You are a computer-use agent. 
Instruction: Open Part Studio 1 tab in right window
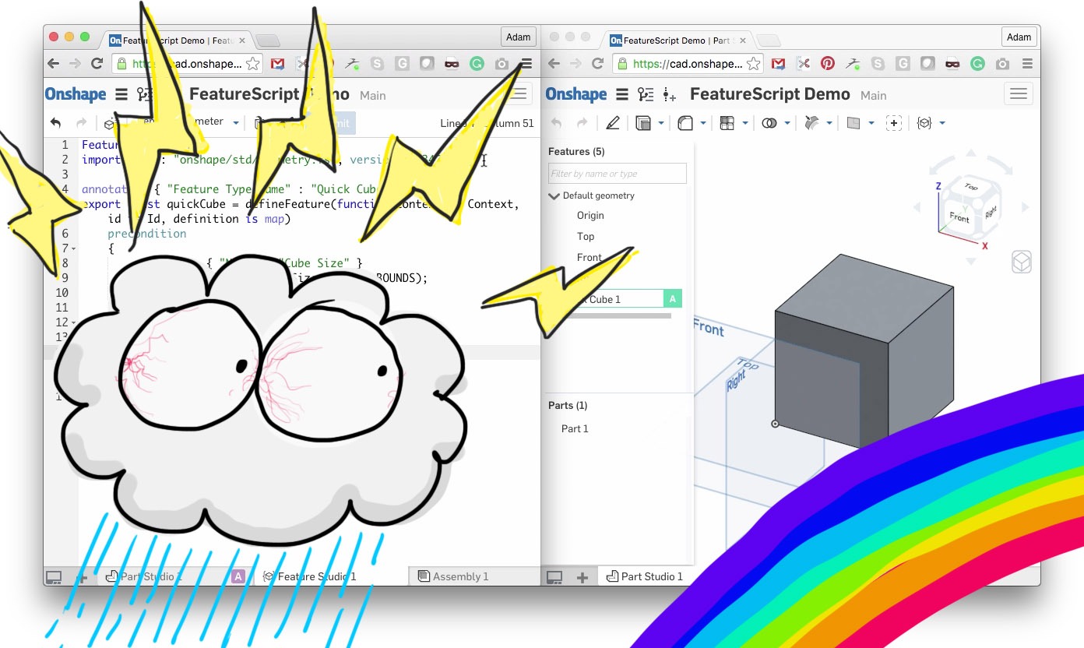[x=645, y=576]
